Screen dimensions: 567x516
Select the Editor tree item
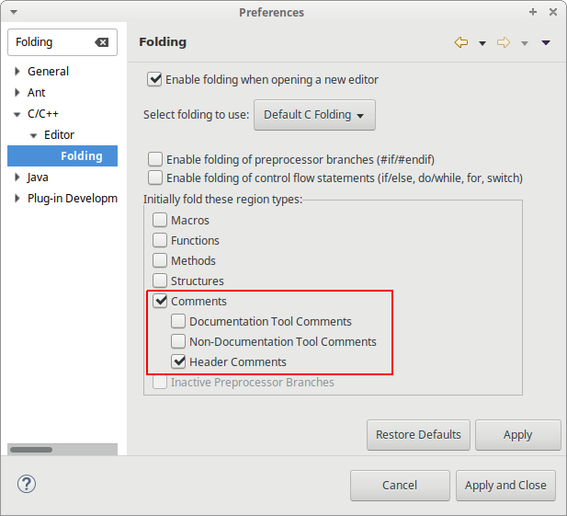(x=59, y=135)
